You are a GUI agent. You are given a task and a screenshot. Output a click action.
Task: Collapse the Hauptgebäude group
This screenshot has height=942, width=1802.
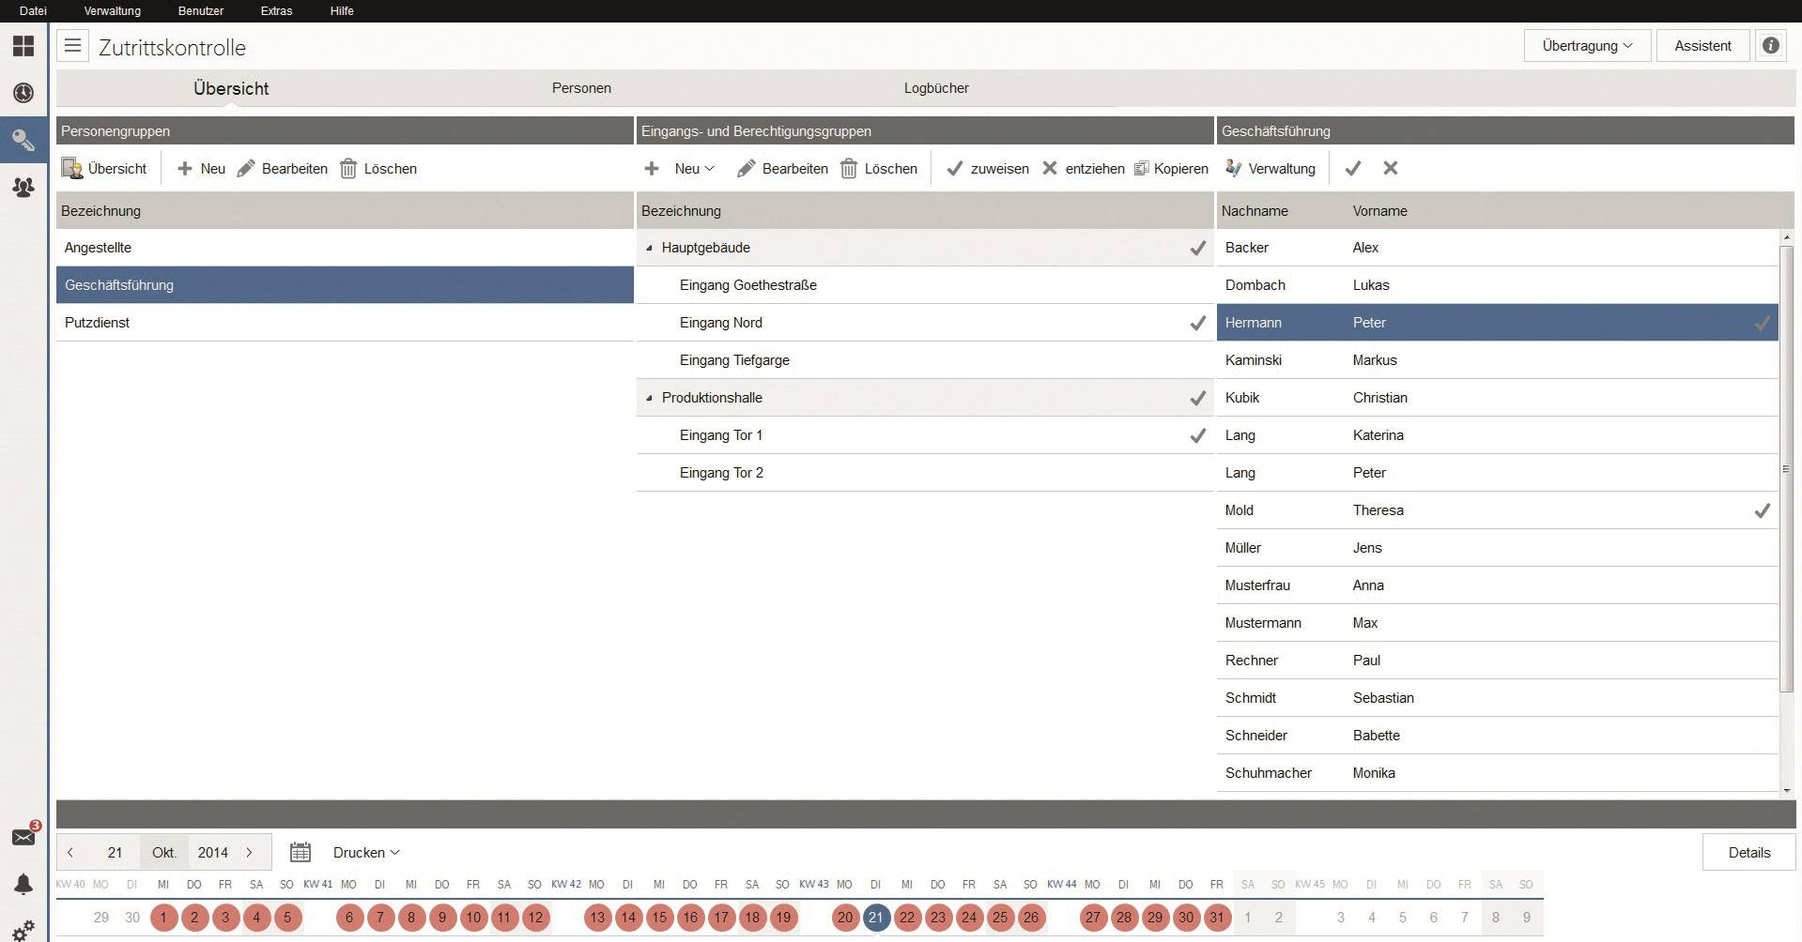point(650,248)
